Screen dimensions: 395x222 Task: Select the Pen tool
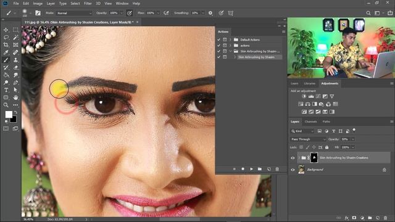click(x=15, y=83)
